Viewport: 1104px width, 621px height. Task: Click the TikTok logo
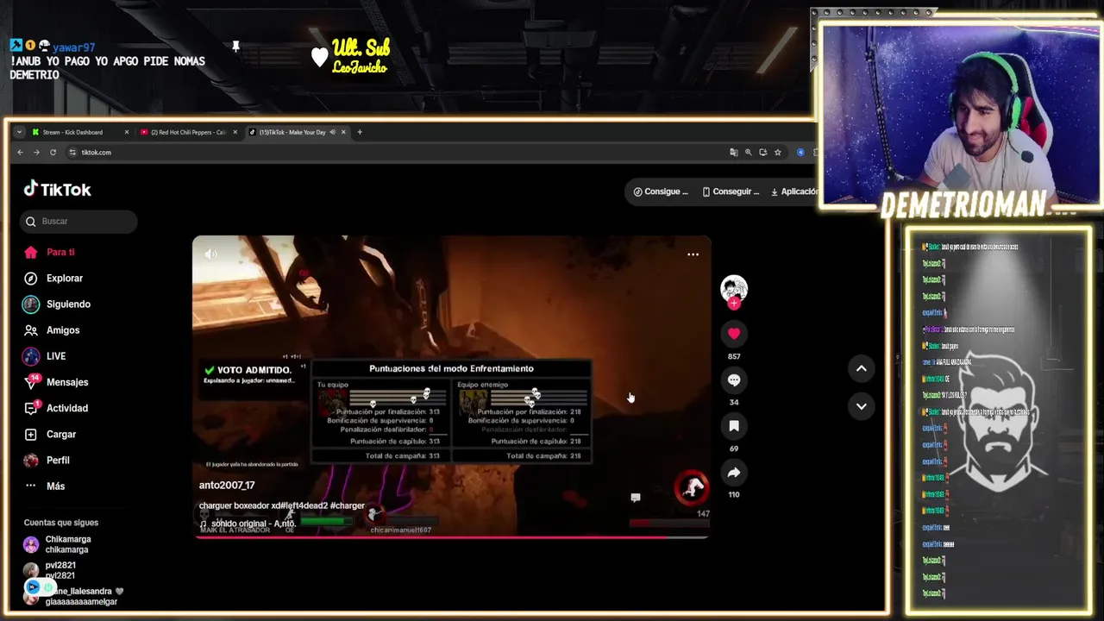(57, 189)
